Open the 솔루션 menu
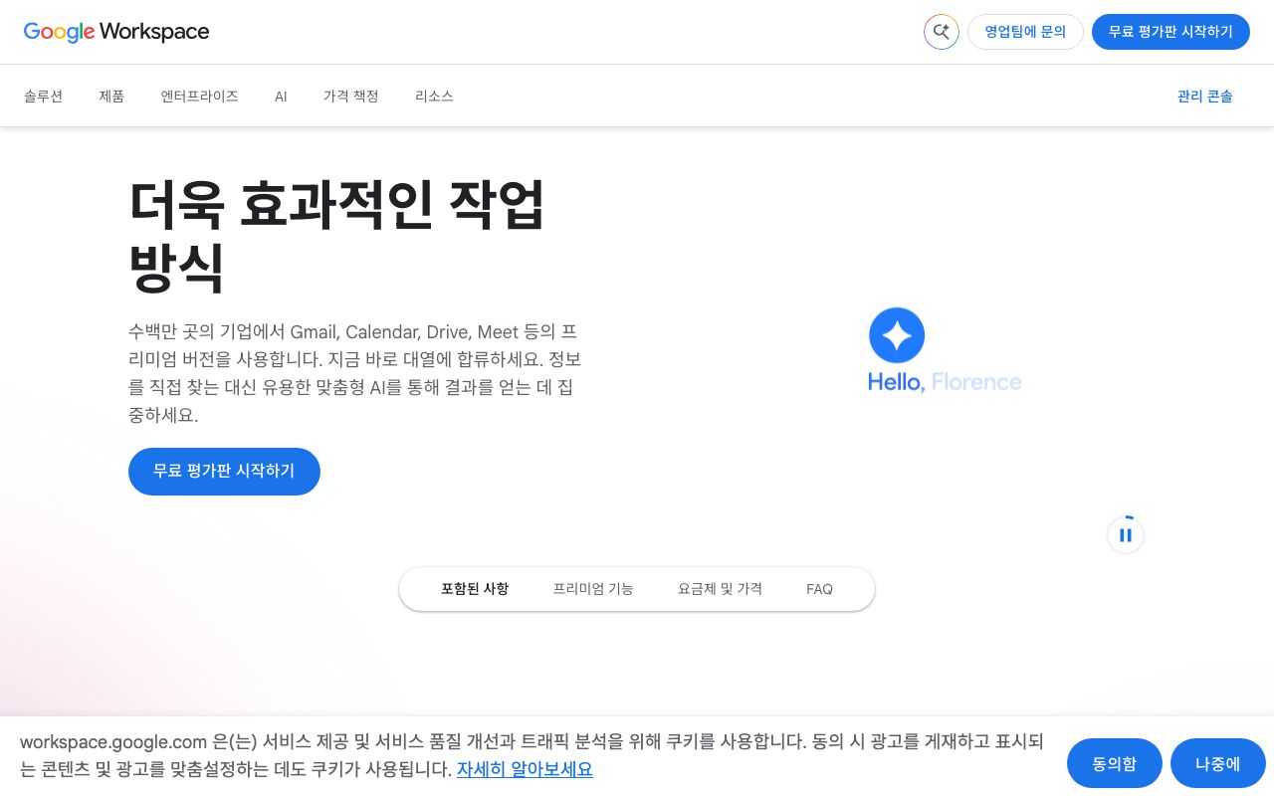Screen dimensions: 1274x796 point(44,97)
